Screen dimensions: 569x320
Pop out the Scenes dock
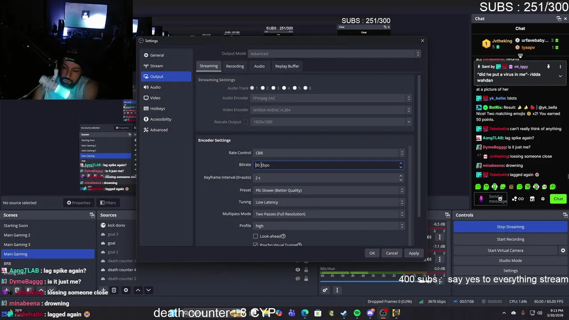92,215
